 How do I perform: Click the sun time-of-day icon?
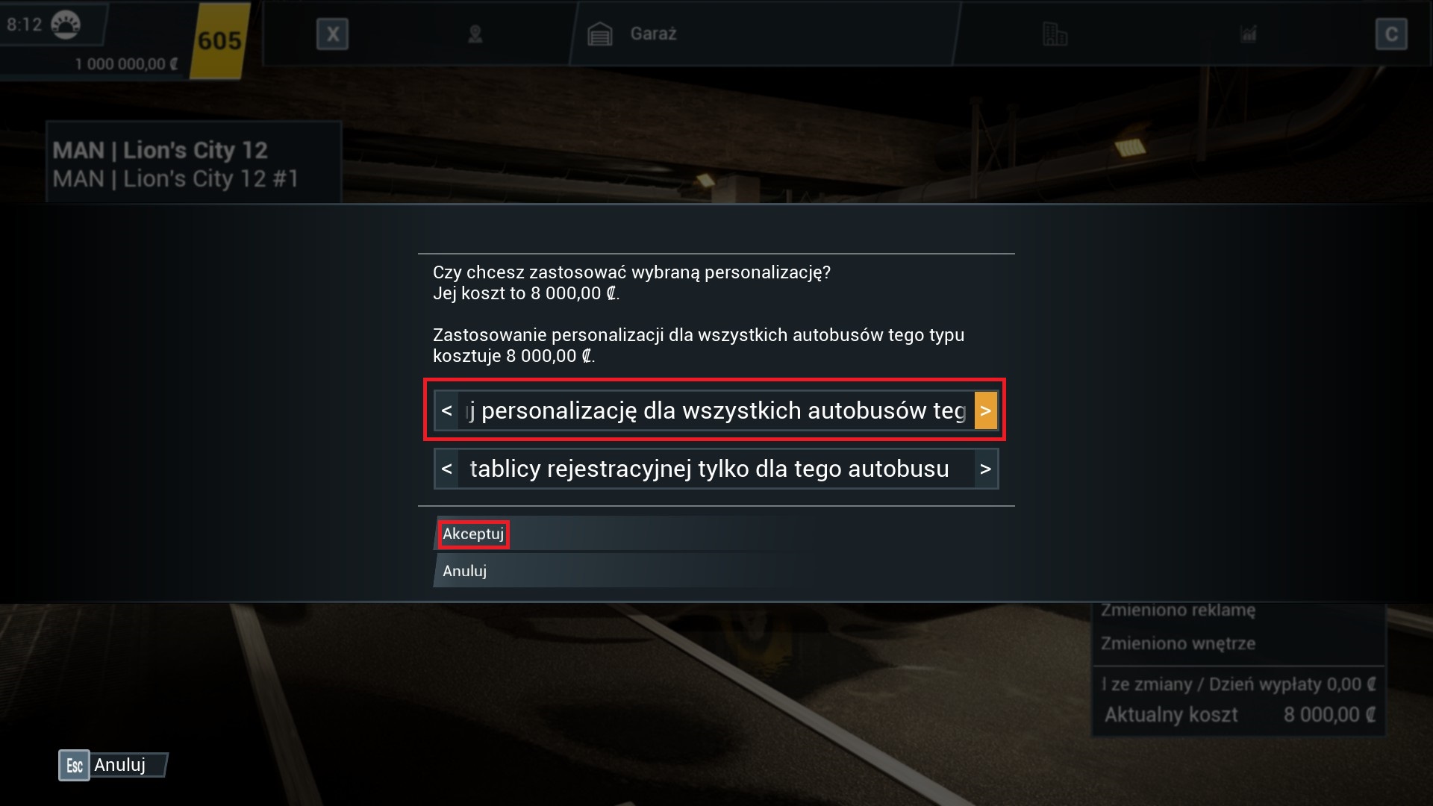click(66, 25)
